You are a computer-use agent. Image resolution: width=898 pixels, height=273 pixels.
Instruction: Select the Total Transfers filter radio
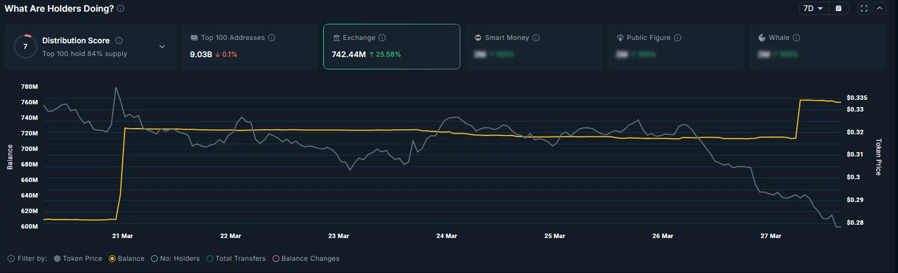(210, 259)
